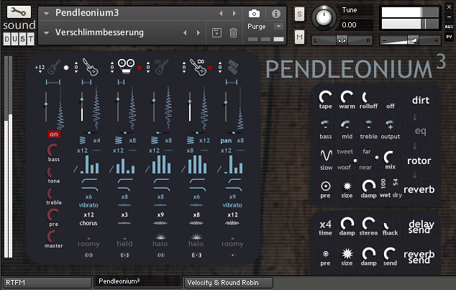Click the field reverb label
The height and width of the screenshot is (290, 456).
[124, 244]
